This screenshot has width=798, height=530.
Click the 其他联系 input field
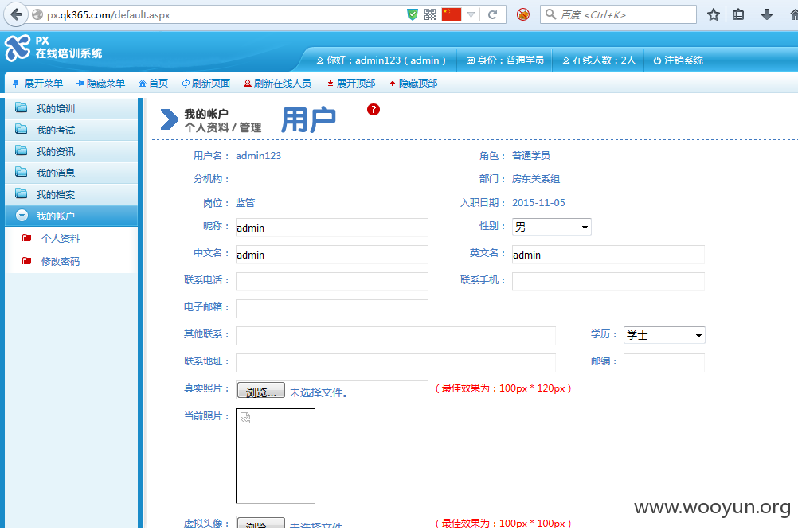click(x=396, y=335)
